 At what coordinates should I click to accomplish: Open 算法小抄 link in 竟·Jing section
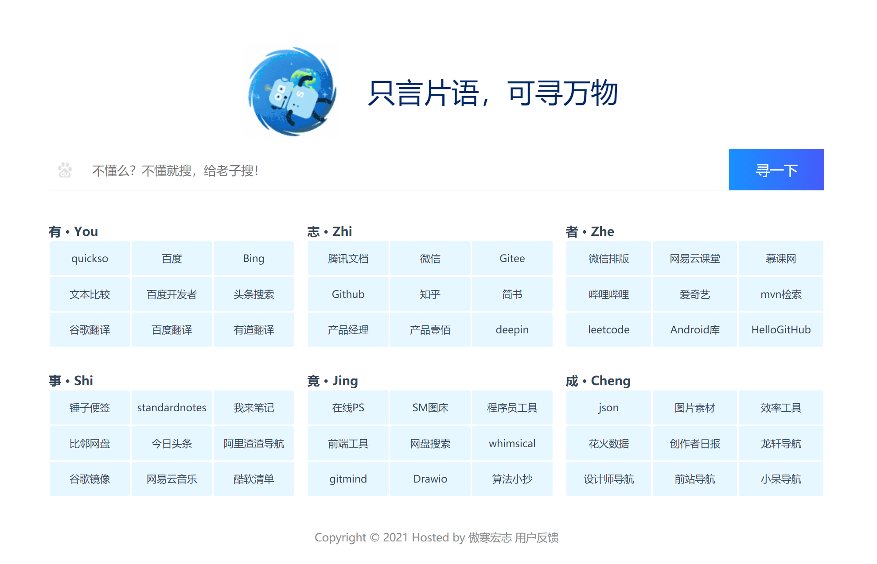tap(511, 480)
